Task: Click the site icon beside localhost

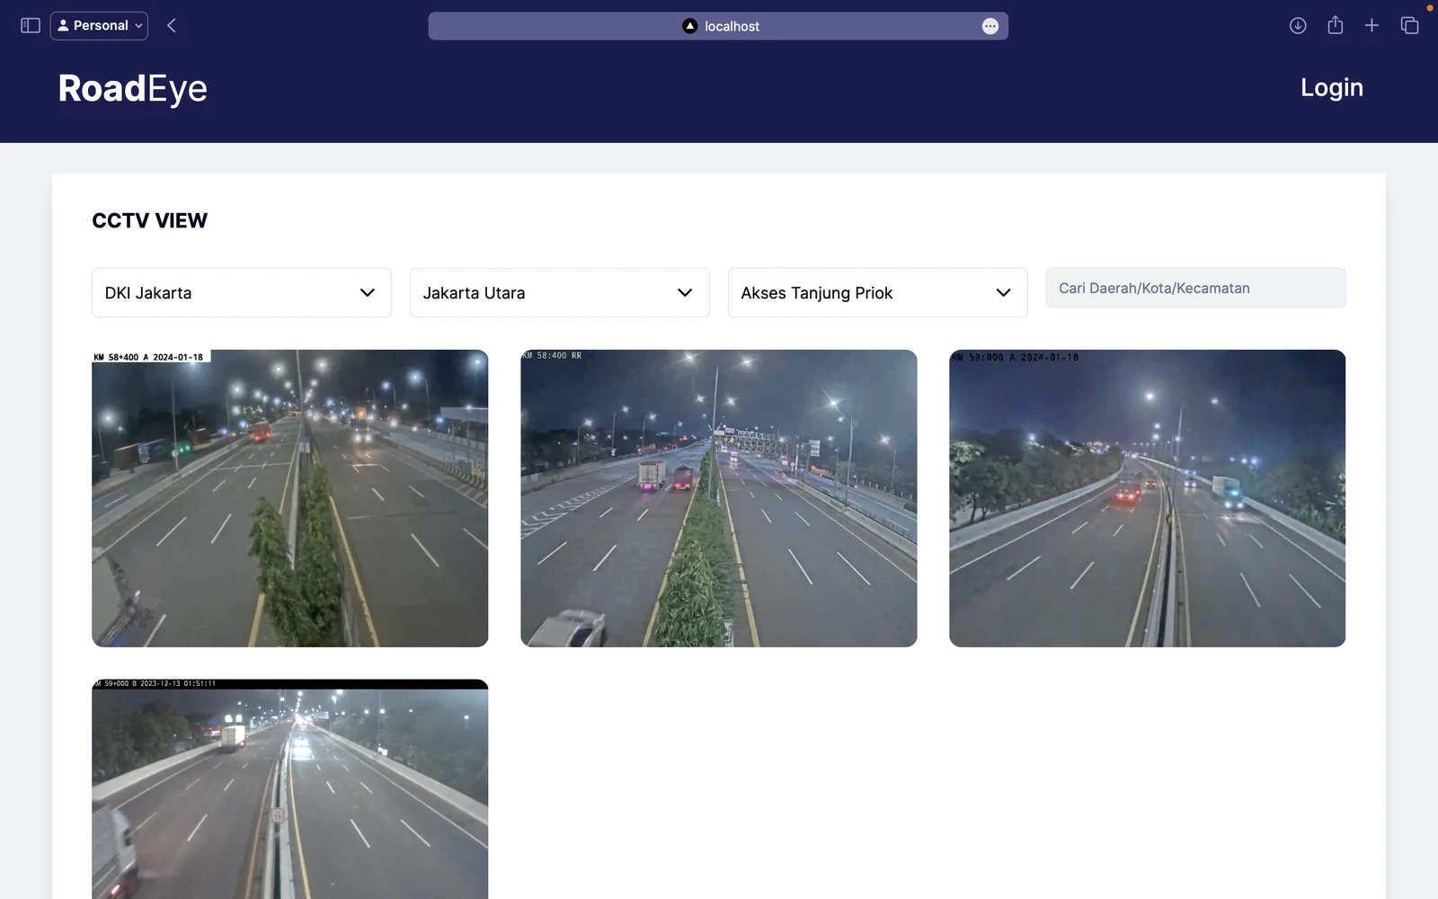Action: (690, 26)
